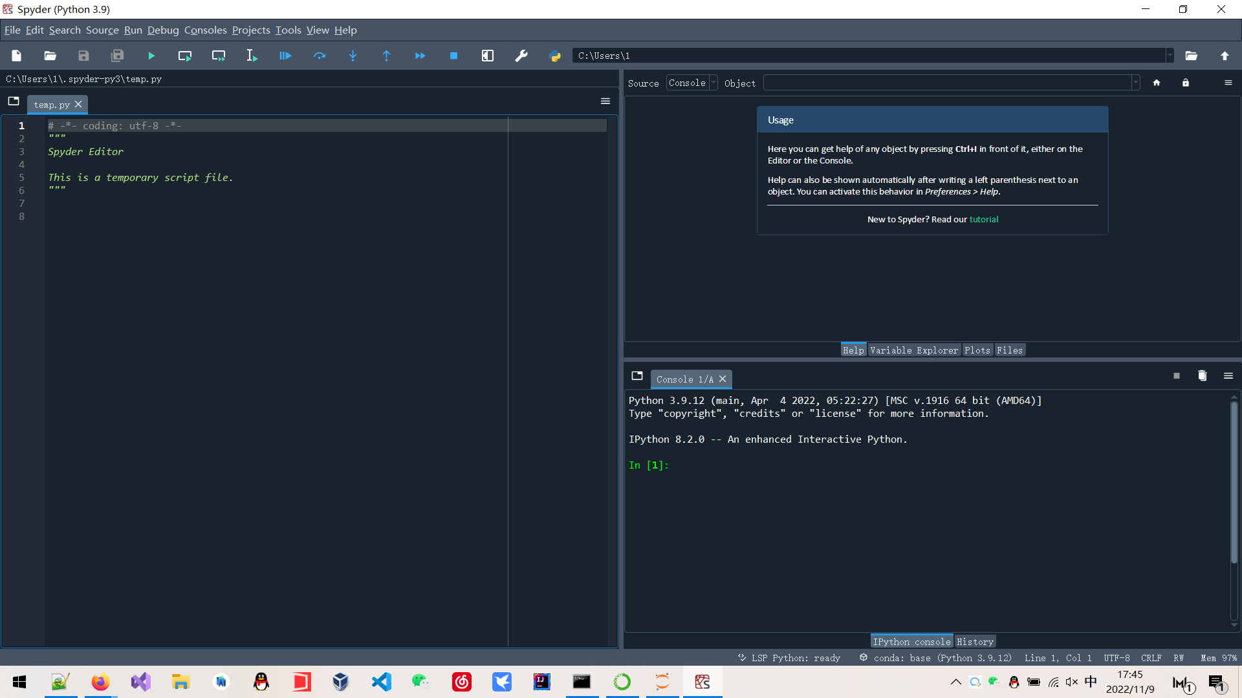The height and width of the screenshot is (698, 1242).
Task: Expand the Object combo box arrow
Action: pyautogui.click(x=1135, y=83)
